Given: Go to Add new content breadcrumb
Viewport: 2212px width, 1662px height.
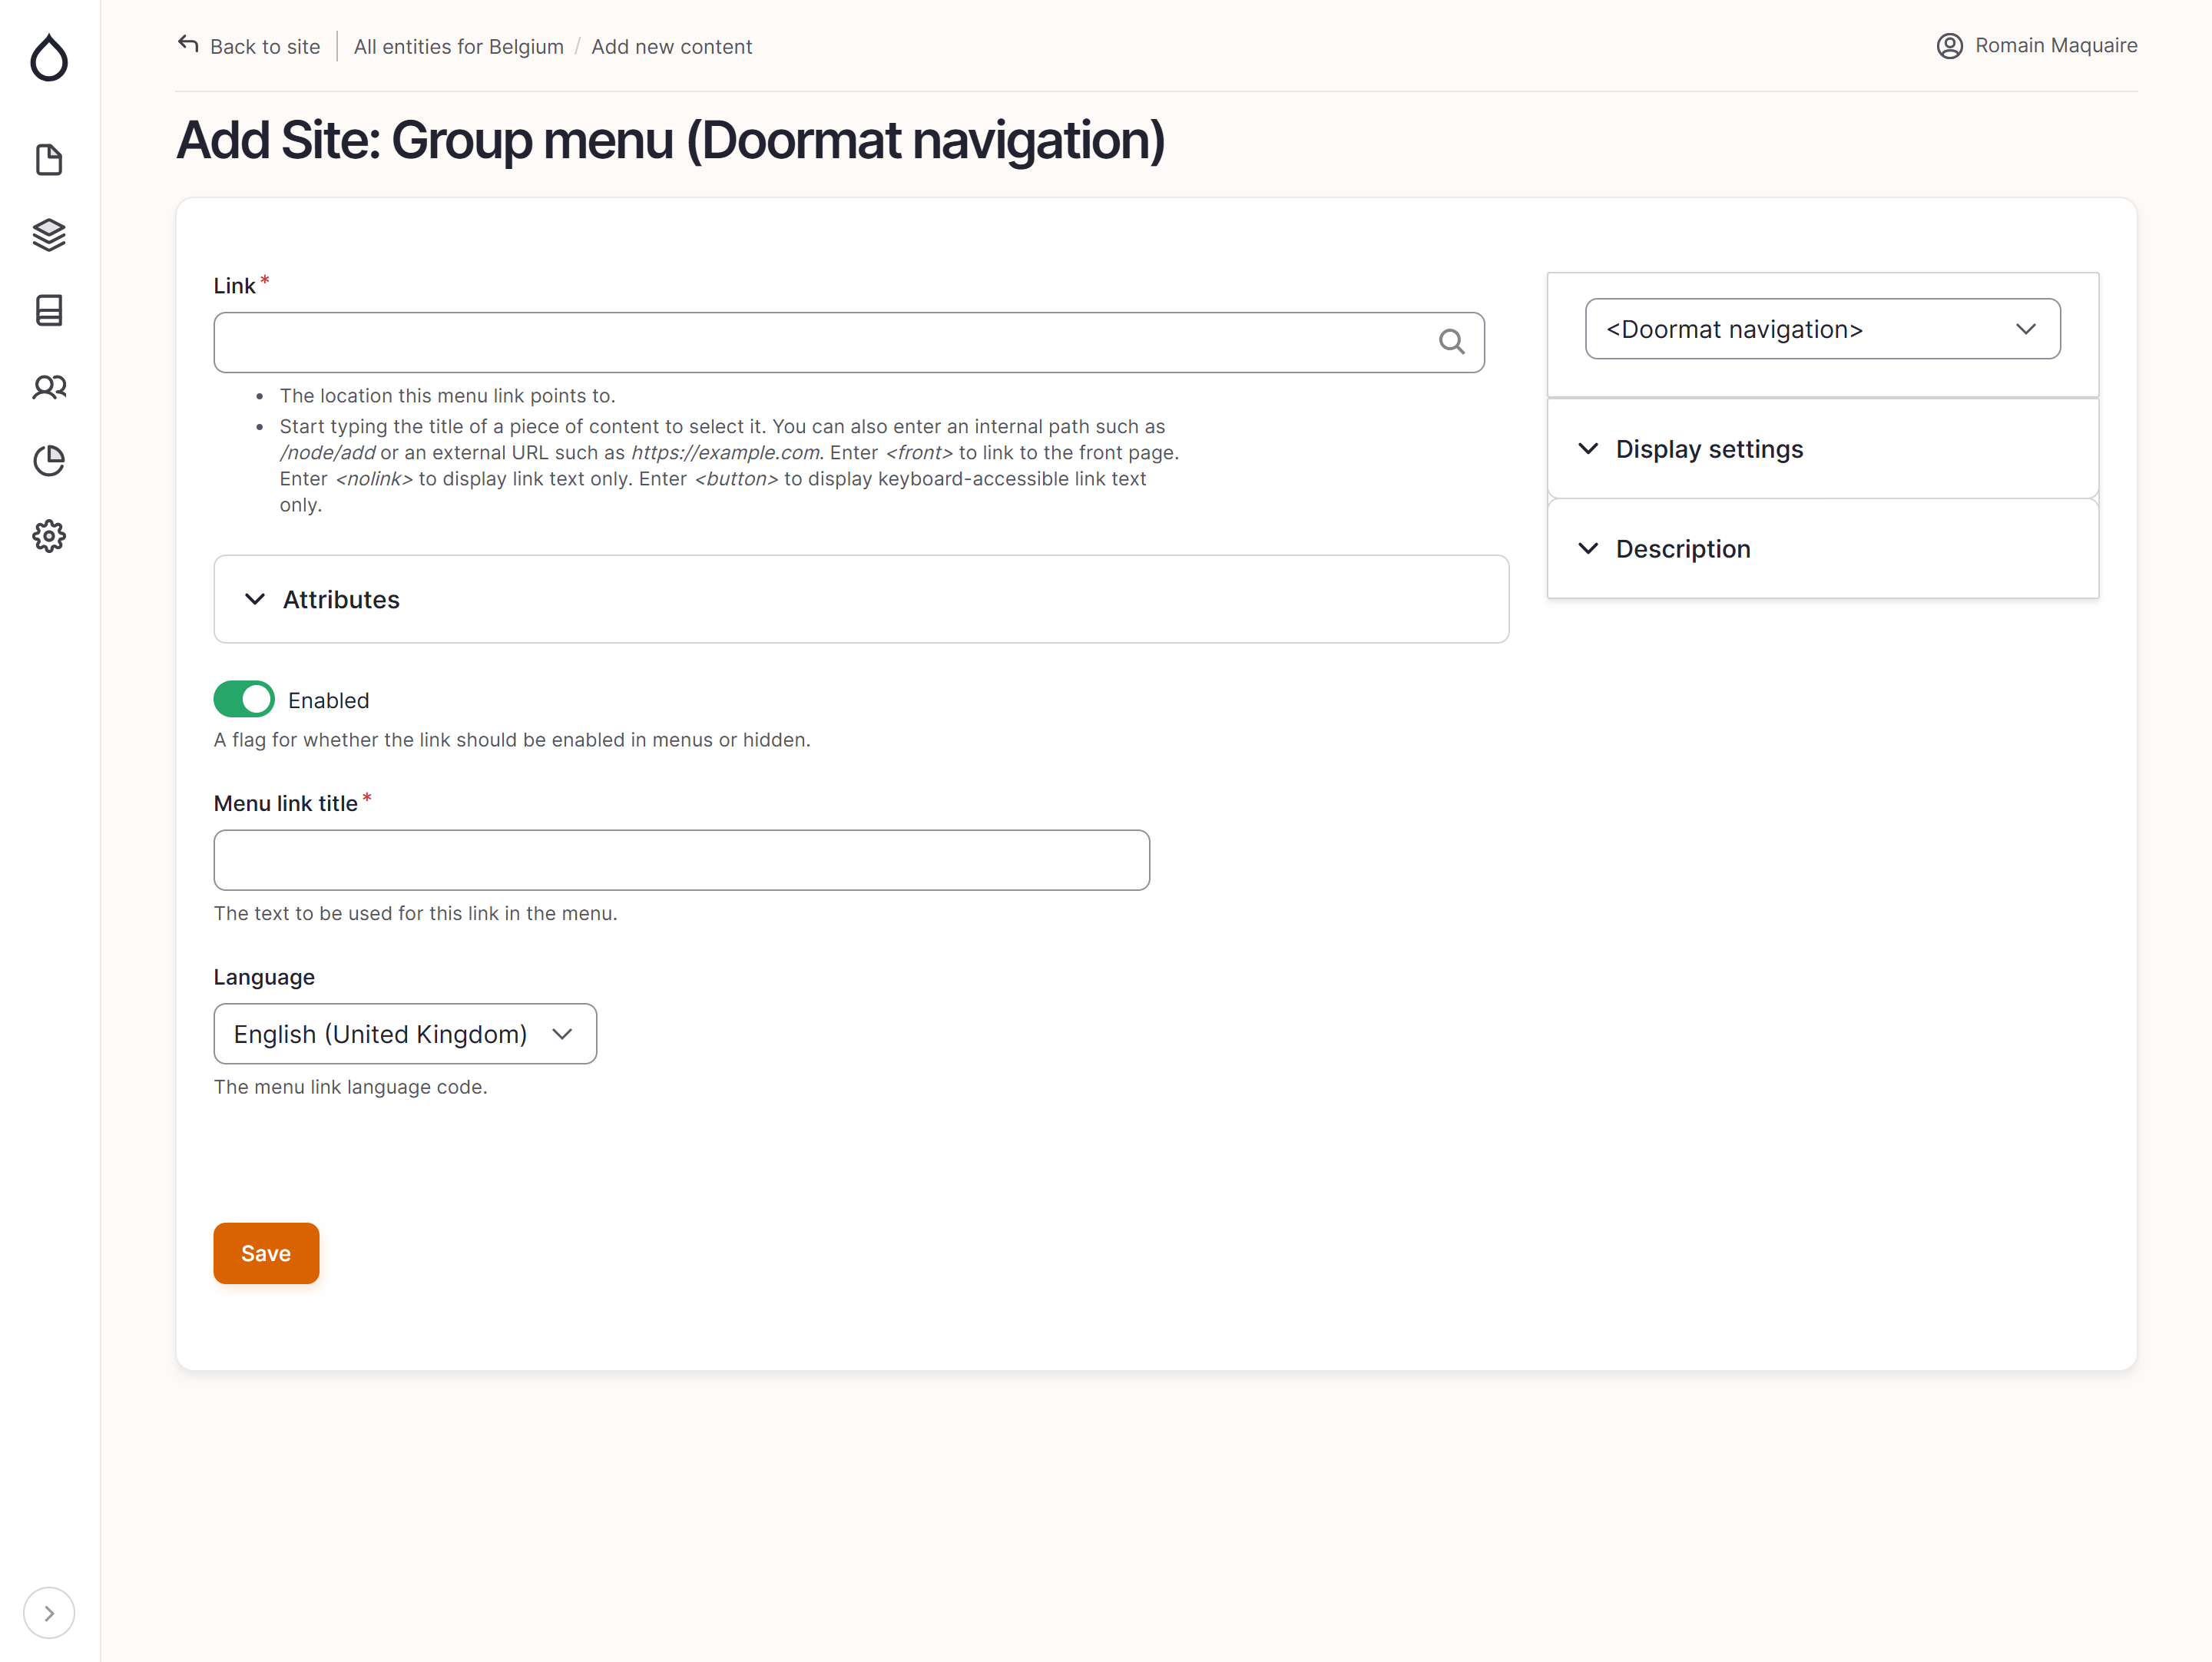Looking at the screenshot, I should point(671,47).
